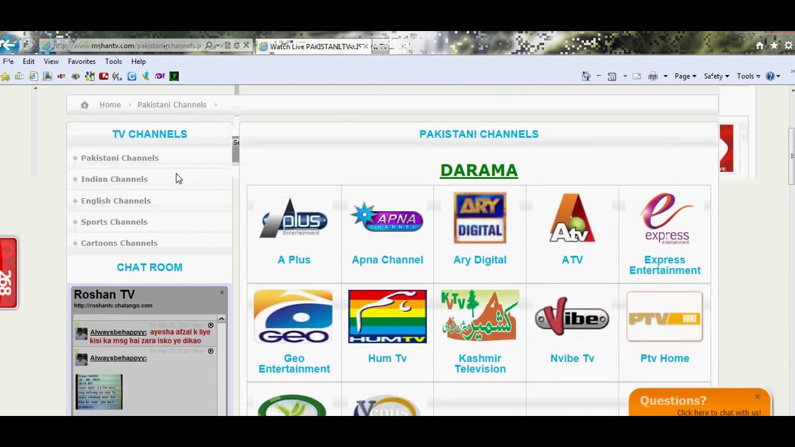Open the PTV Home logo

pos(665,317)
